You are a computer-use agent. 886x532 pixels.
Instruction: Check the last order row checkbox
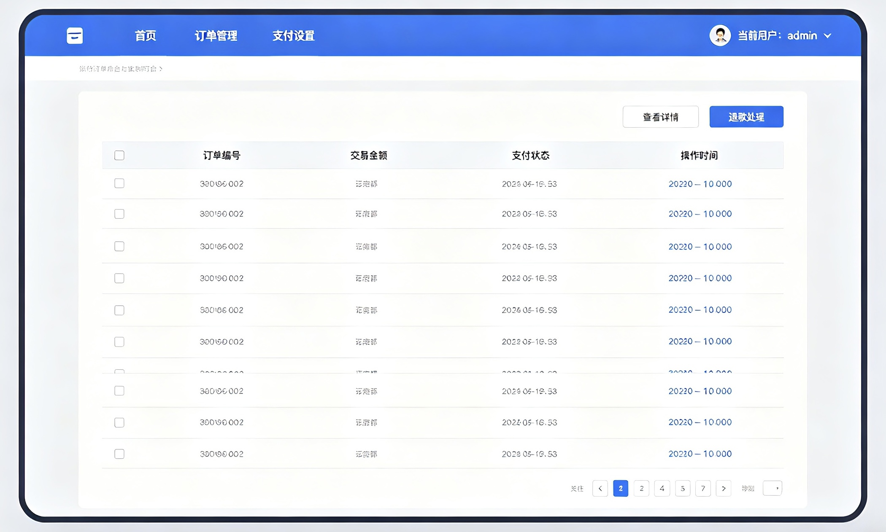pos(119,454)
